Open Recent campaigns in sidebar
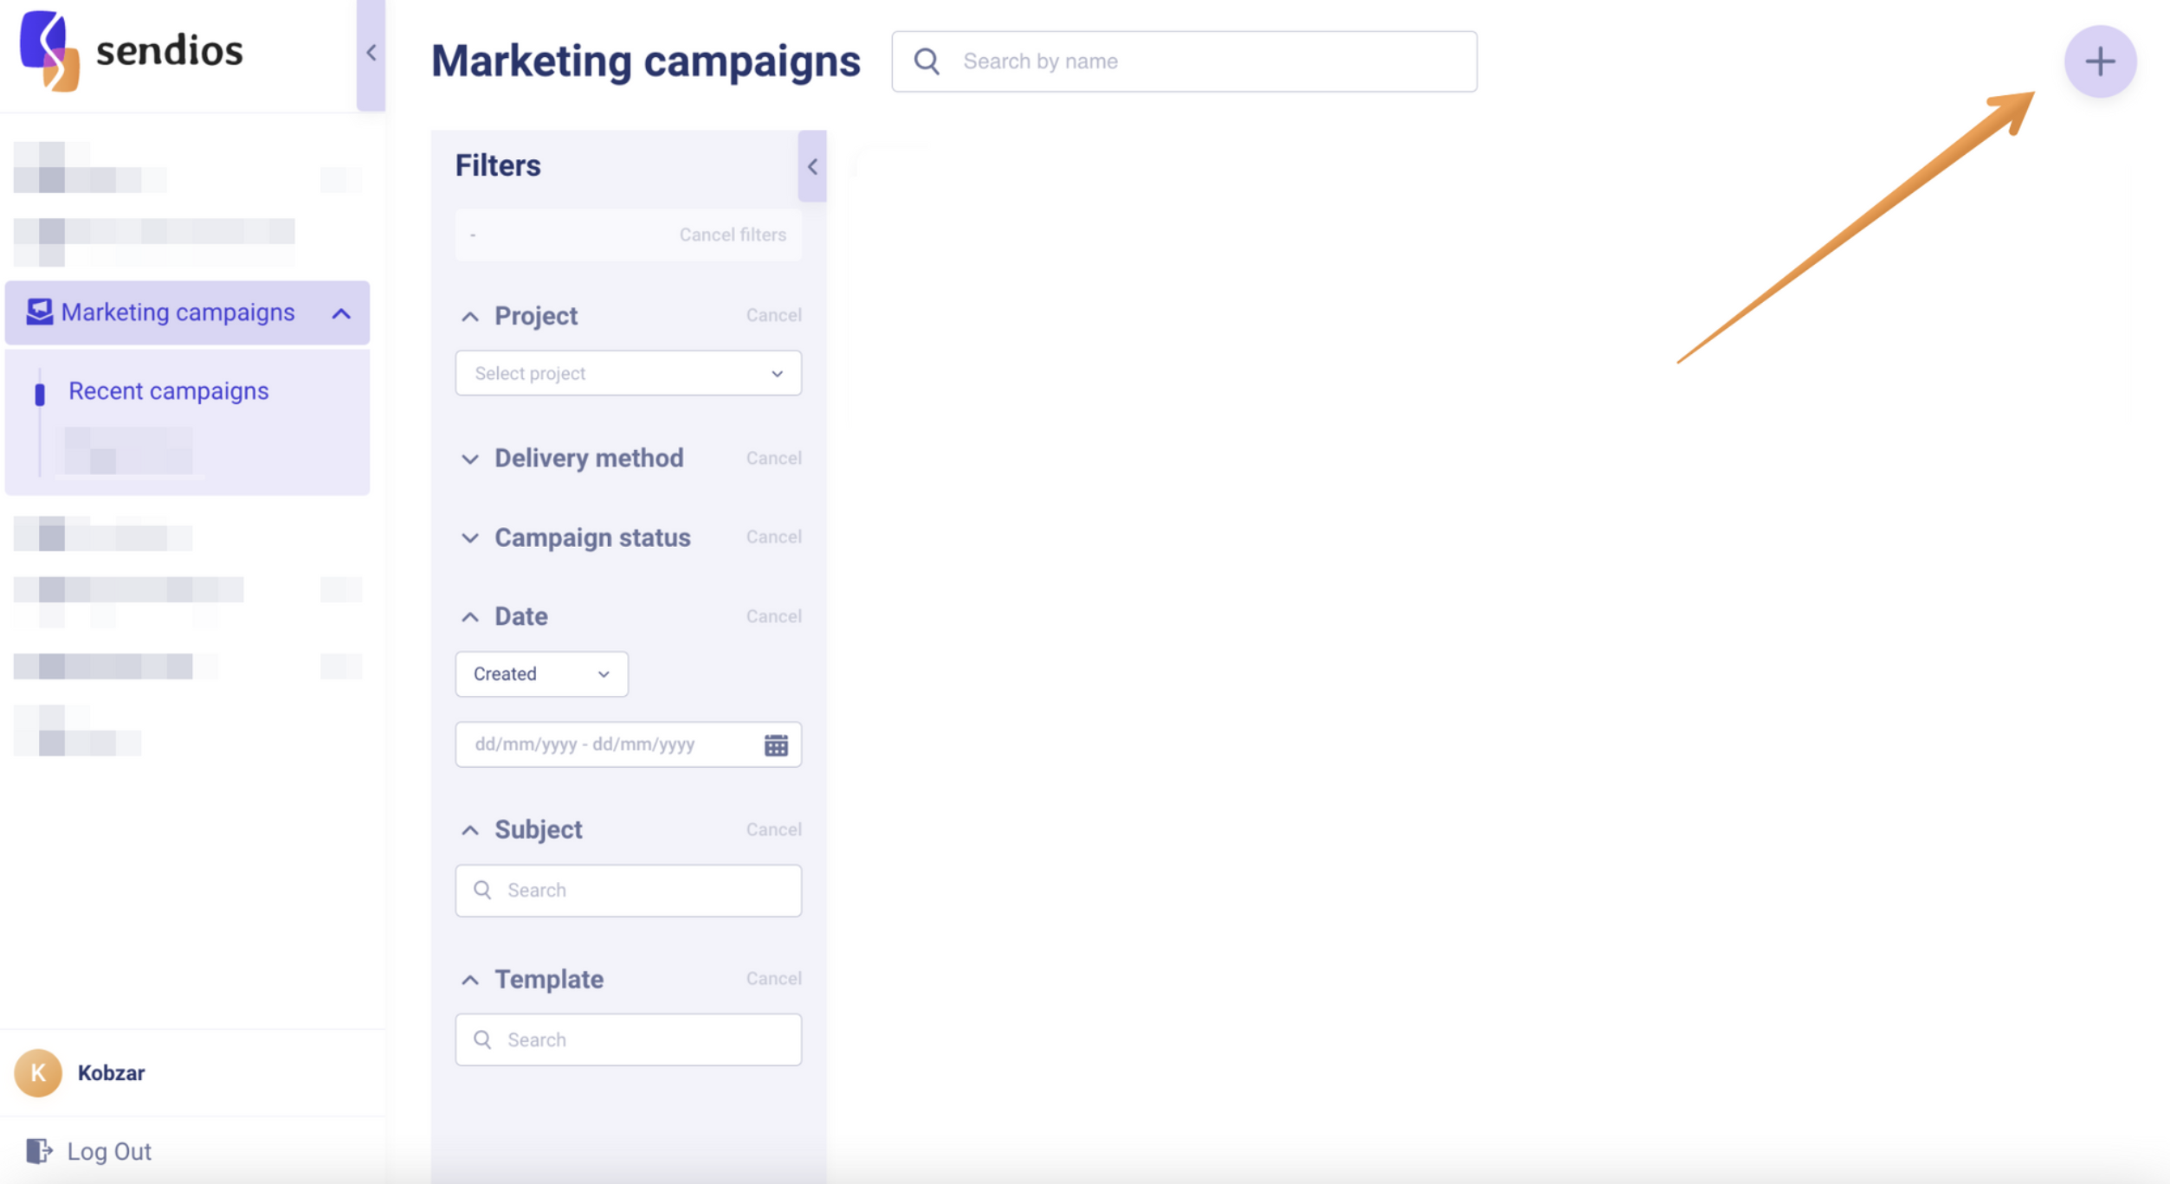Screen dimensions: 2170x1184 click(168, 391)
